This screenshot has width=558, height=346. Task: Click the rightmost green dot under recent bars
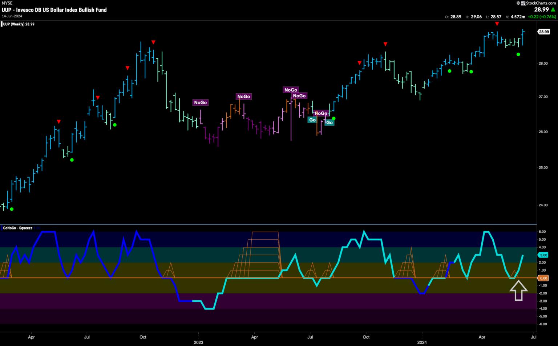pos(518,54)
